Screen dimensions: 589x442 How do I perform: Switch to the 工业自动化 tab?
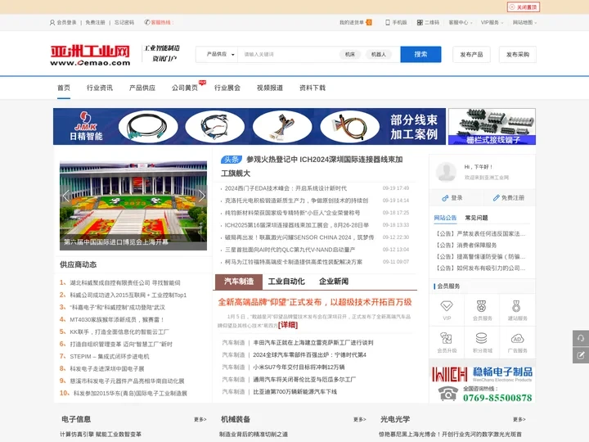click(286, 282)
